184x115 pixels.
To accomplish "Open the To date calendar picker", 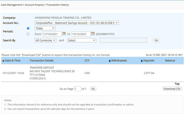I will click(93, 34).
